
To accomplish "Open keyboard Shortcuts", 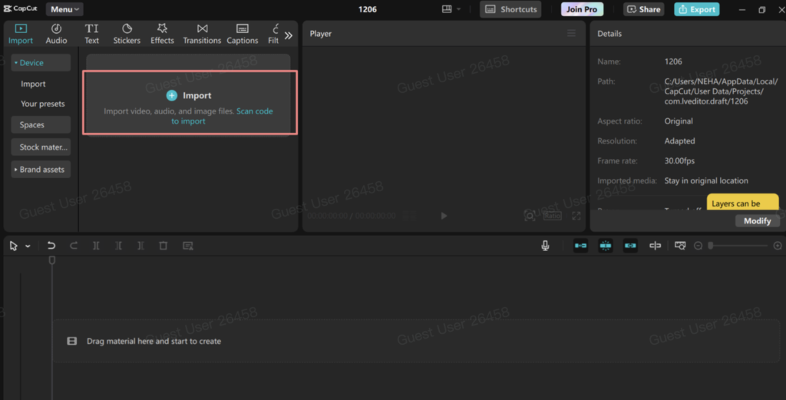I will (x=510, y=9).
